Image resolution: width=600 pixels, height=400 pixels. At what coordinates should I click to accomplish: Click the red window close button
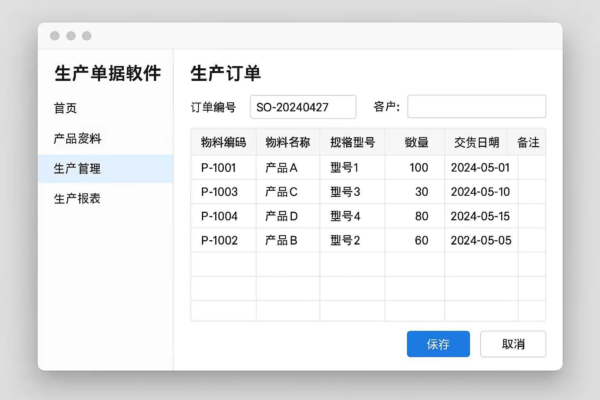[x=55, y=36]
